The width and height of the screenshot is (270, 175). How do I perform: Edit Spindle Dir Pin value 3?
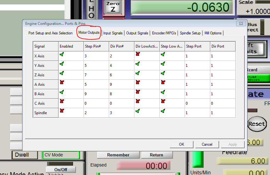point(122,113)
